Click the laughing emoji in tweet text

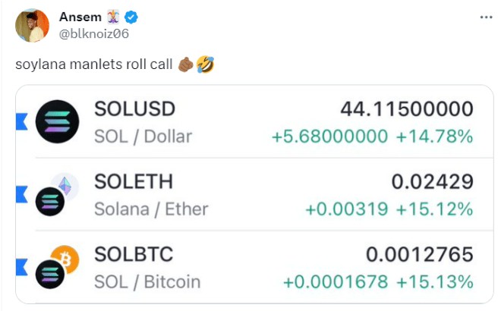[205, 64]
